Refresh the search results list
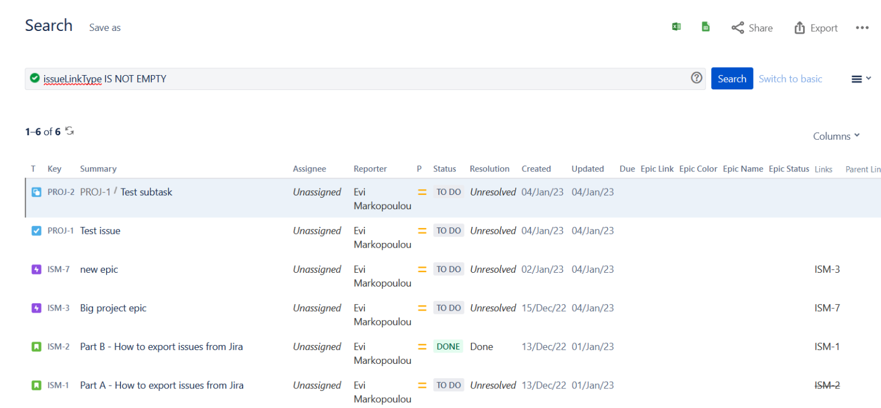 pyautogui.click(x=69, y=131)
